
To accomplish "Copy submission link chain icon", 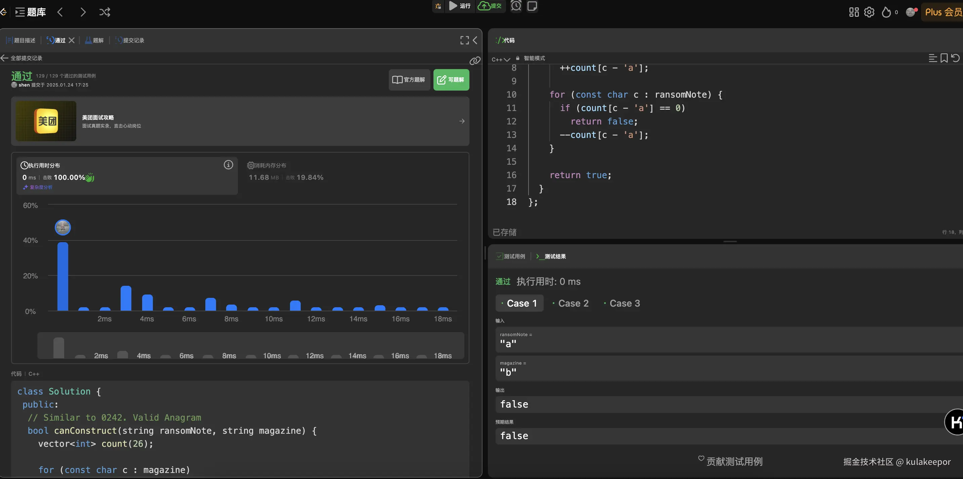I will [x=475, y=61].
